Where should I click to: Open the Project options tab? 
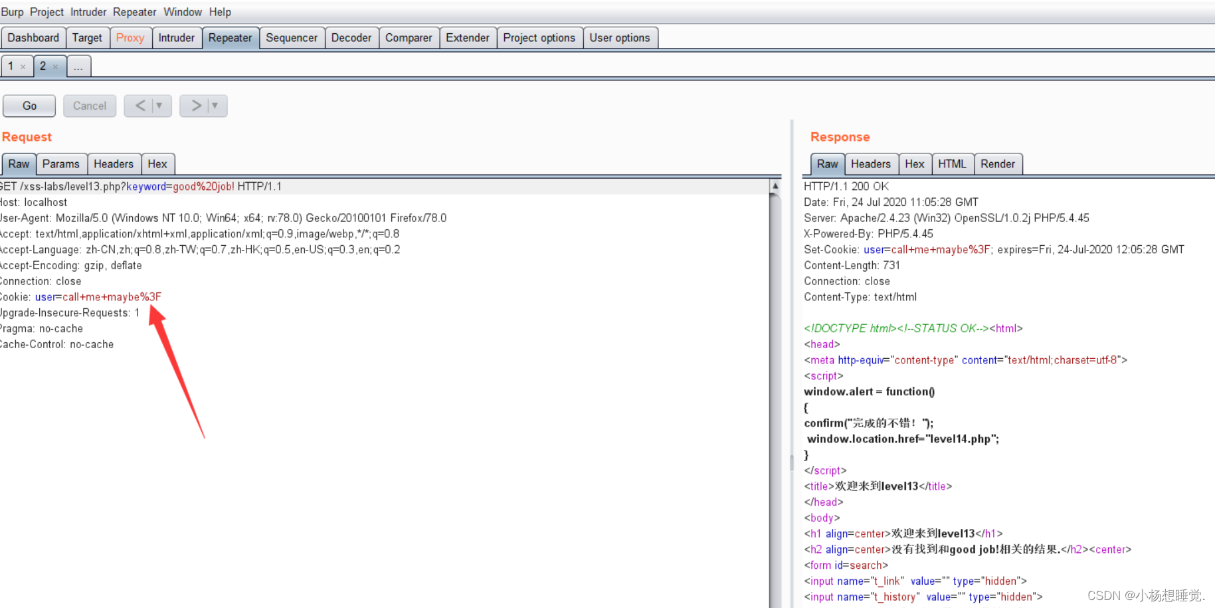tap(539, 38)
